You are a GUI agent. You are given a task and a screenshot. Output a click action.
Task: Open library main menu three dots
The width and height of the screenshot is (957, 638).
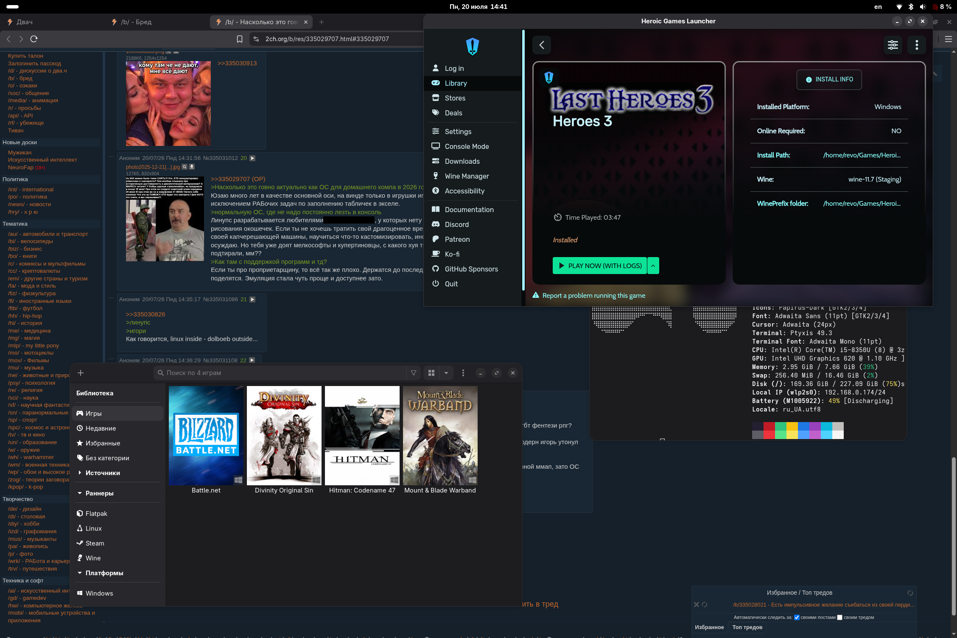pos(463,373)
